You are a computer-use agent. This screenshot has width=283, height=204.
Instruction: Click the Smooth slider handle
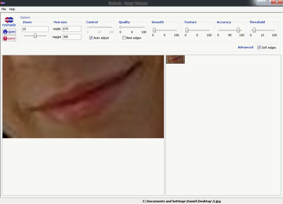coord(154,30)
